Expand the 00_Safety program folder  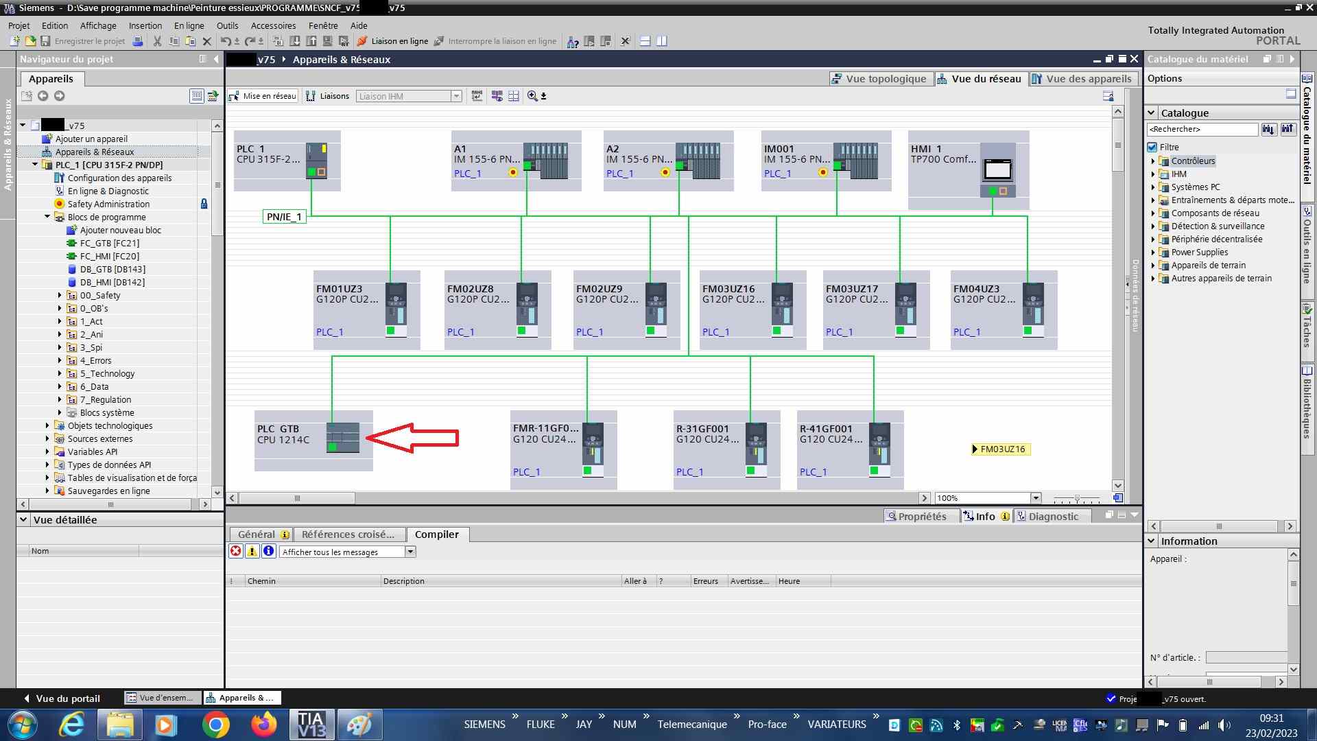[x=60, y=295]
